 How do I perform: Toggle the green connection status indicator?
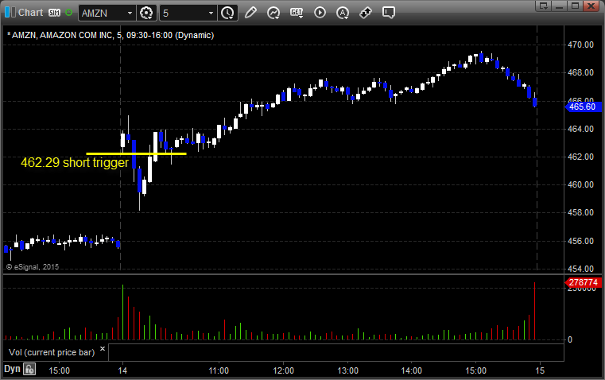tap(69, 13)
